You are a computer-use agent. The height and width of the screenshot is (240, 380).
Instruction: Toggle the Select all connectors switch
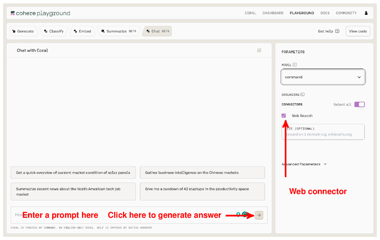pyautogui.click(x=359, y=104)
